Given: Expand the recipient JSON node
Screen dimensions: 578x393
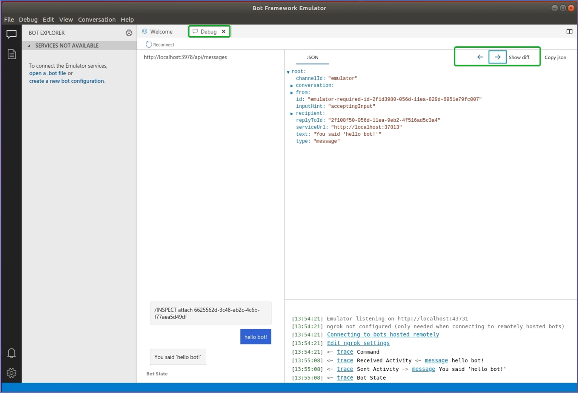Looking at the screenshot, I should [x=292, y=114].
